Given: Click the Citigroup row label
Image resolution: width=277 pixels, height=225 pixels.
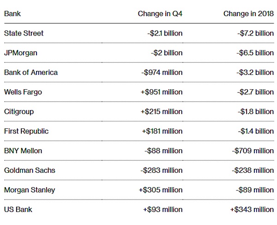Looking at the screenshot, I should pos(19,111).
